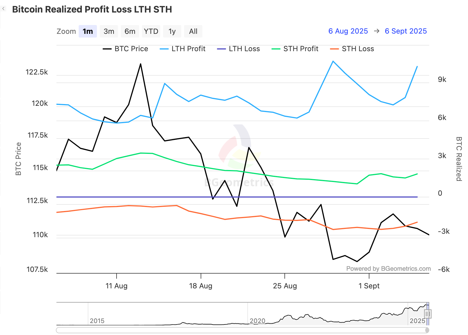The width and height of the screenshot is (468, 335).
Task: Click the LTH Profit peak near 29 Aug
Action: (x=333, y=61)
